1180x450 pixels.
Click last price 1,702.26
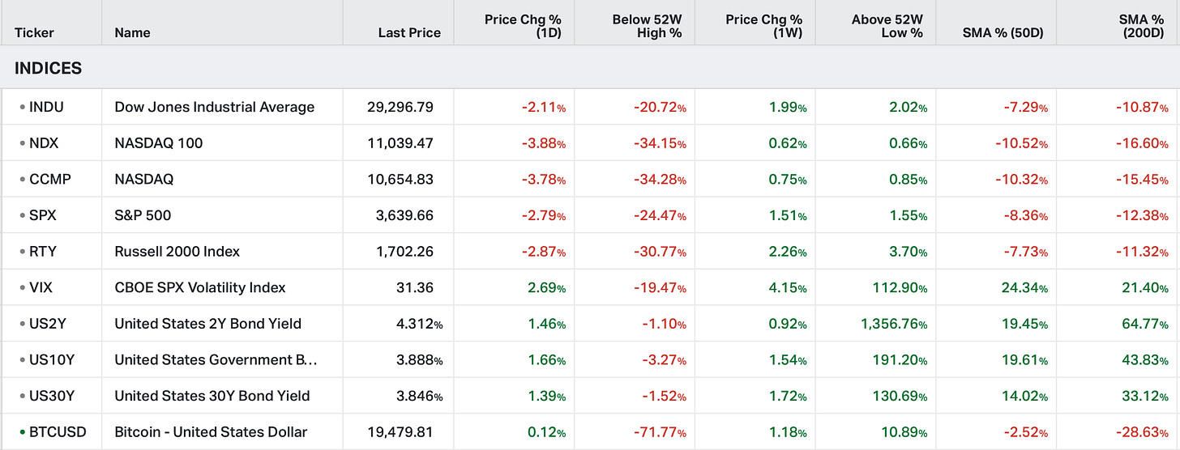point(405,252)
